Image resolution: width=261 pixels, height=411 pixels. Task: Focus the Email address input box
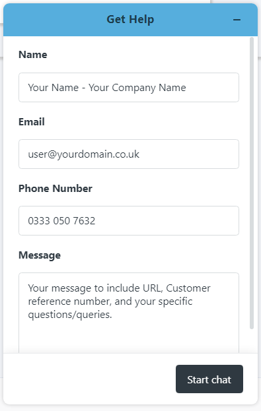tap(129, 154)
